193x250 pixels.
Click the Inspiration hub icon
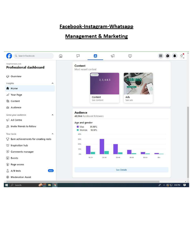pos(8,146)
